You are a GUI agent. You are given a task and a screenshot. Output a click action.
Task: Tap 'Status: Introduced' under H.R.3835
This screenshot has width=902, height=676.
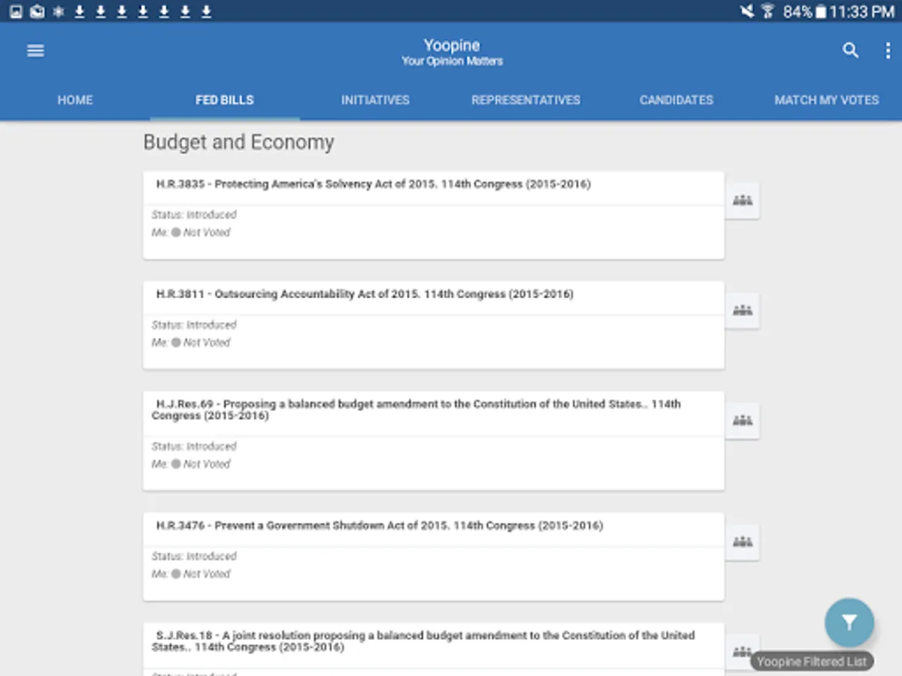pos(194,215)
